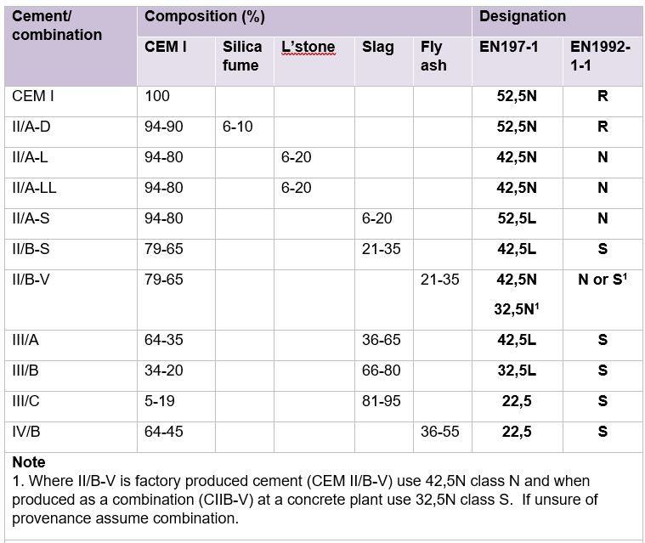Screen dimensions: 645x543
Task: Select the "Silica fume" column header
Action: tap(241, 55)
